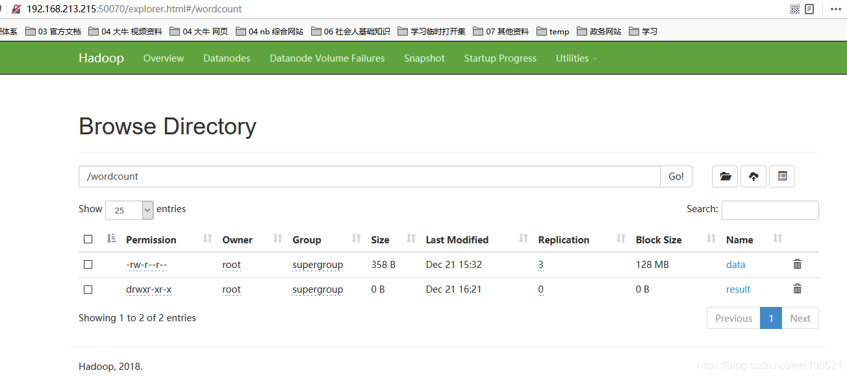Open the 学习临时打开集 bookmark folder

pyautogui.click(x=432, y=31)
